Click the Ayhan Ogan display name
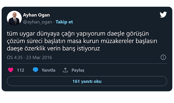 coord(36,15)
